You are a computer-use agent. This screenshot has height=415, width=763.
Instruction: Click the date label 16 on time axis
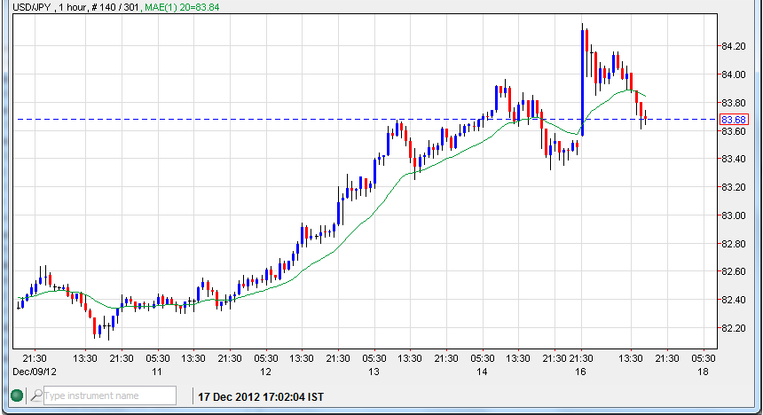(580, 372)
